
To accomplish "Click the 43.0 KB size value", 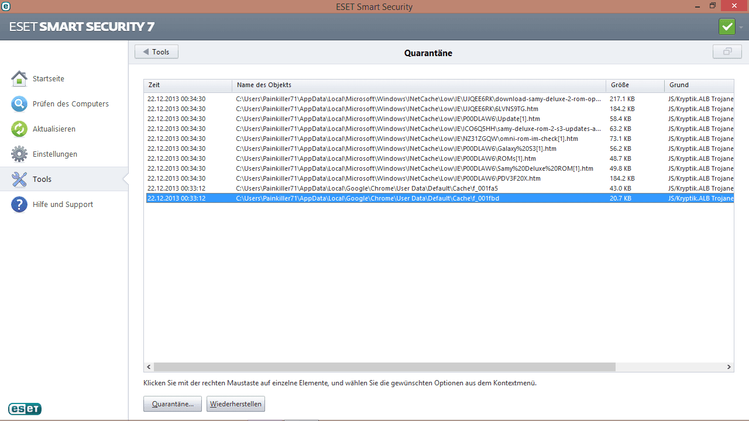I will 620,188.
